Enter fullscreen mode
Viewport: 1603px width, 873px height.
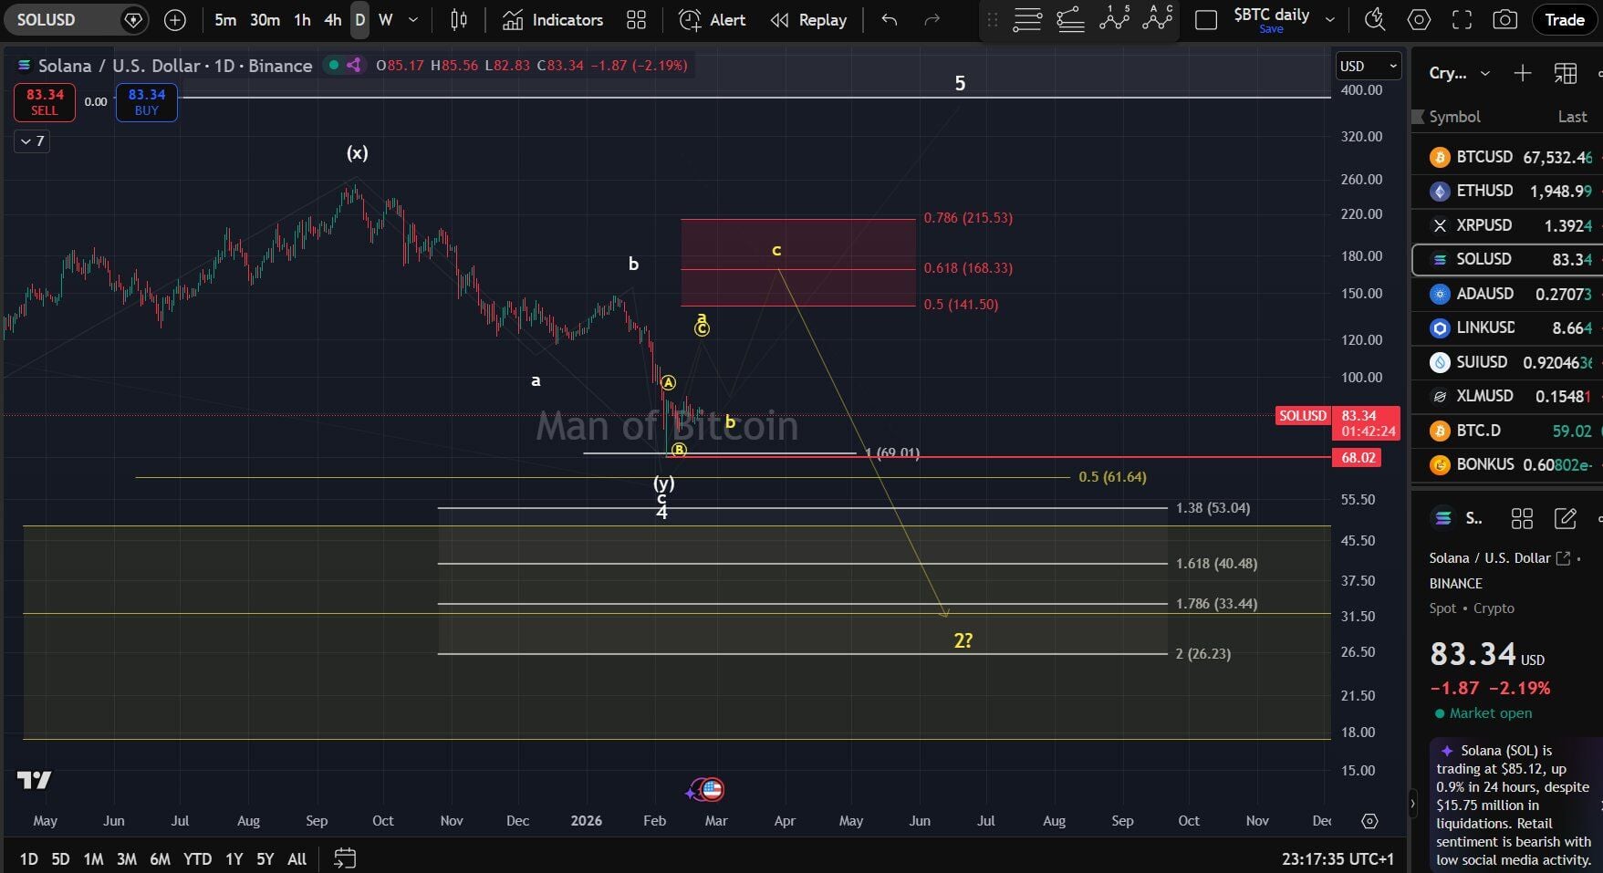(x=1462, y=19)
